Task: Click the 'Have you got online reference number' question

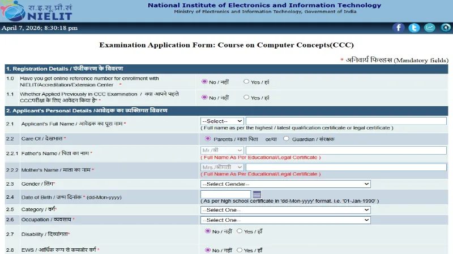Action: point(89,81)
